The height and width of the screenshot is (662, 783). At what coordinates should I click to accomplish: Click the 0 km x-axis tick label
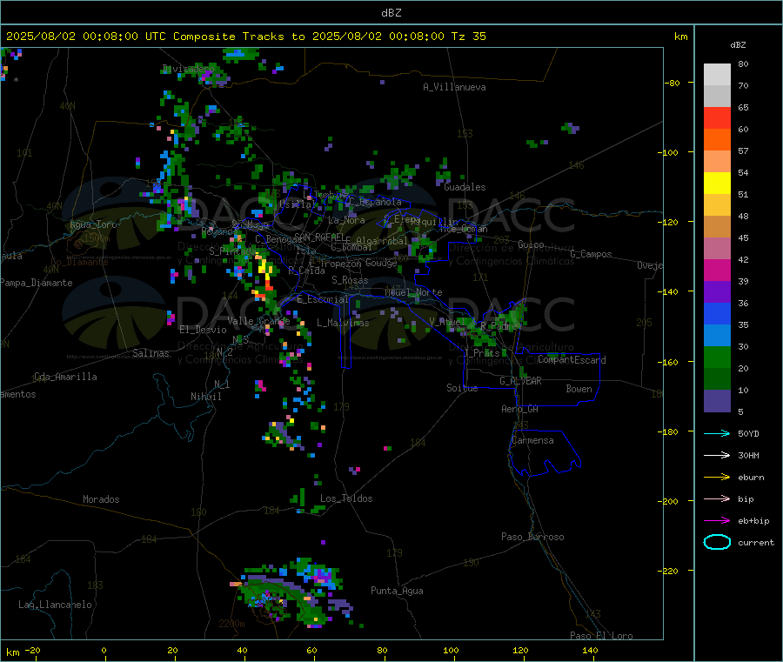coord(104,650)
